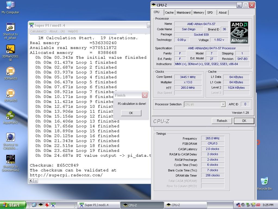Open the About tab in CPU-Z

point(223,13)
